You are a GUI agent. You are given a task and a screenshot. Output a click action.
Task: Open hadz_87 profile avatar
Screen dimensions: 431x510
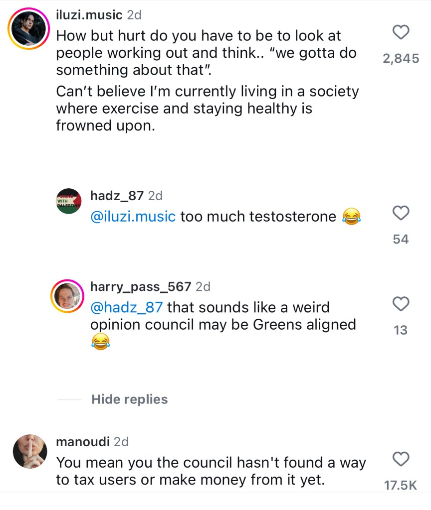(x=68, y=201)
